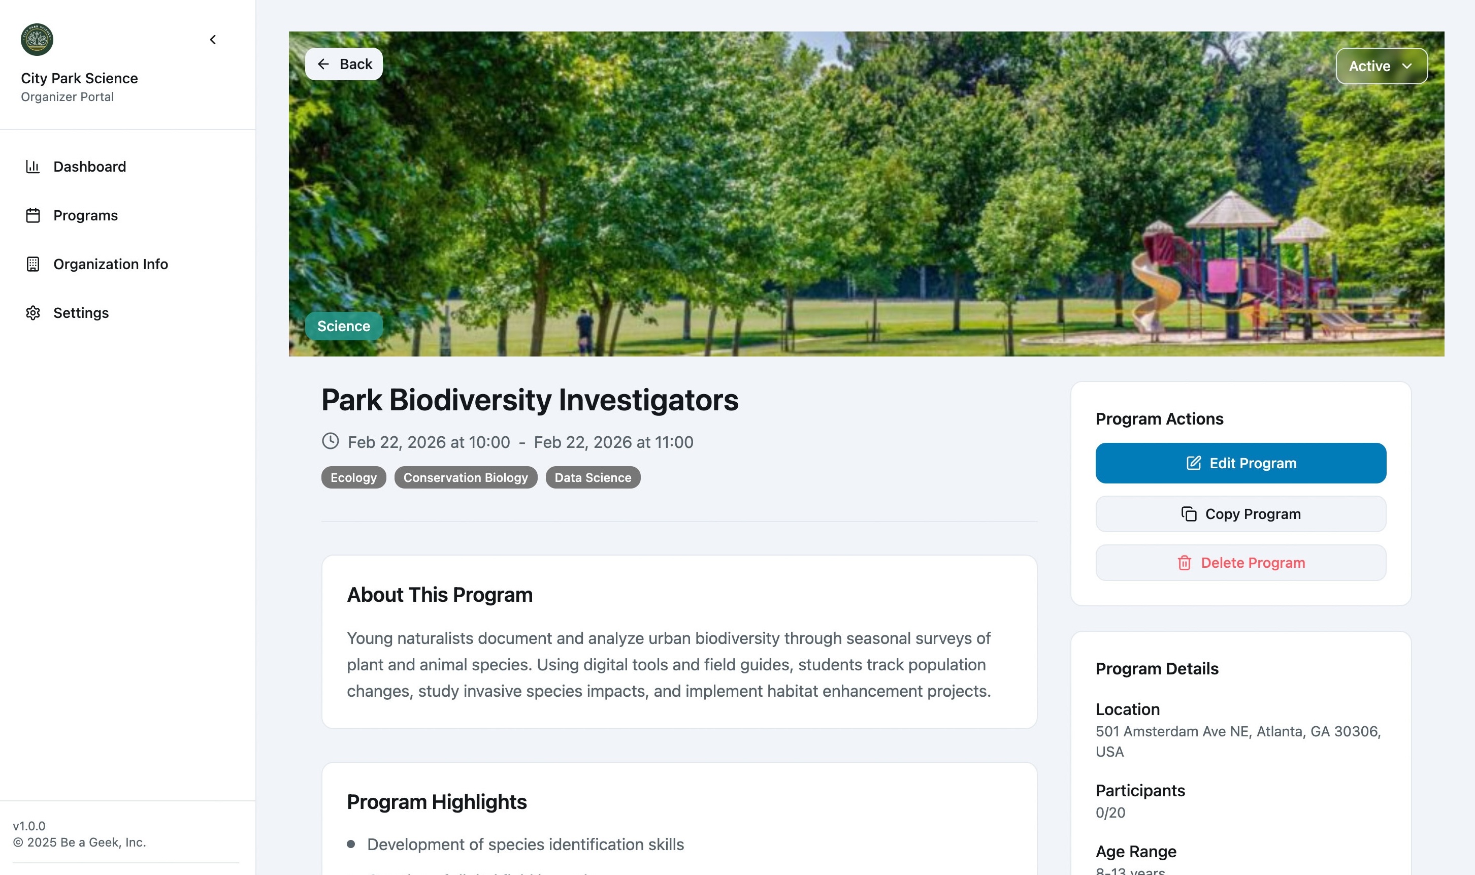
Task: Select the Ecology tag
Action: pyautogui.click(x=354, y=477)
